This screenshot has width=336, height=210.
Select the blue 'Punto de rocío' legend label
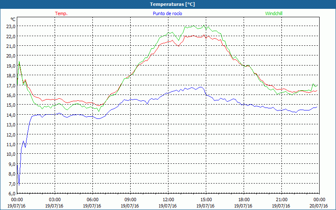(167, 13)
